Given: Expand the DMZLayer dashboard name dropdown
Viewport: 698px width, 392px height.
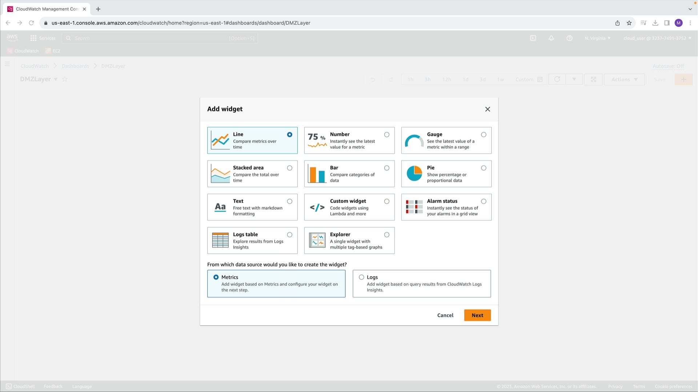Looking at the screenshot, I should coord(56,79).
